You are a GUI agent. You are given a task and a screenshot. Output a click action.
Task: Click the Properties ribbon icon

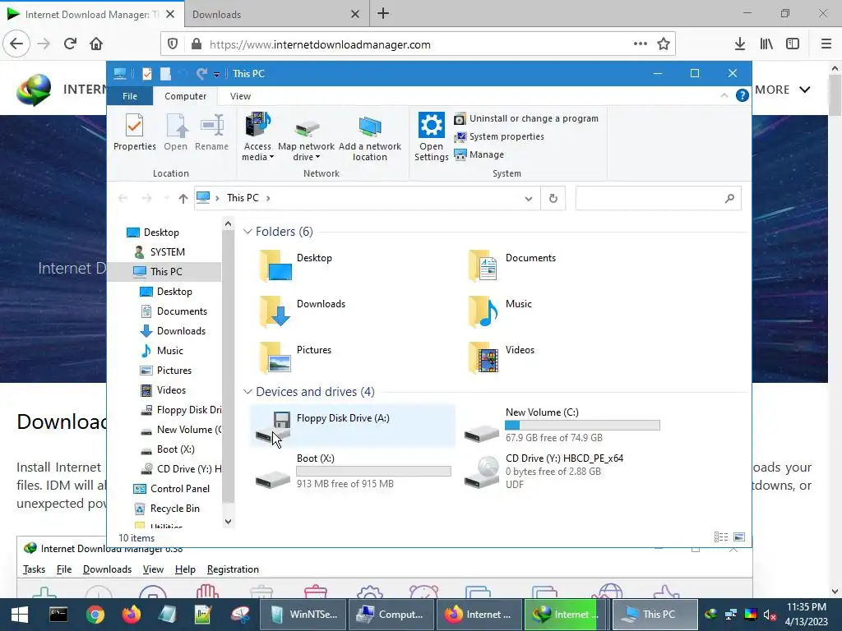pyautogui.click(x=134, y=132)
